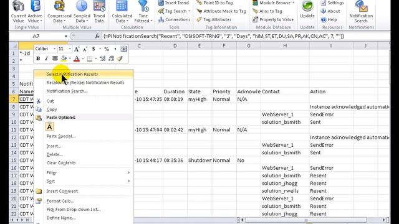Click Property to Value
The width and height of the screenshot is (399, 224).
point(273,19)
